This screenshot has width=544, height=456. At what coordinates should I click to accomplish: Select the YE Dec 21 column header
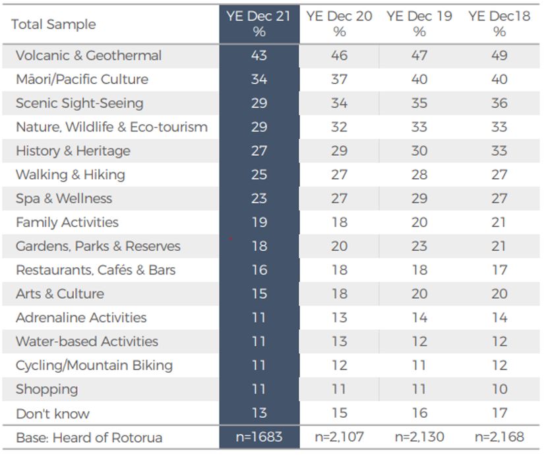coord(258,24)
